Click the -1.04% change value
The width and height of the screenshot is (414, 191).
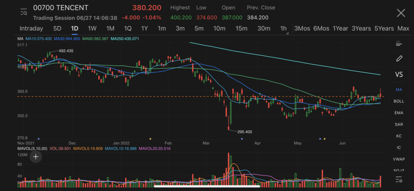pos(152,18)
